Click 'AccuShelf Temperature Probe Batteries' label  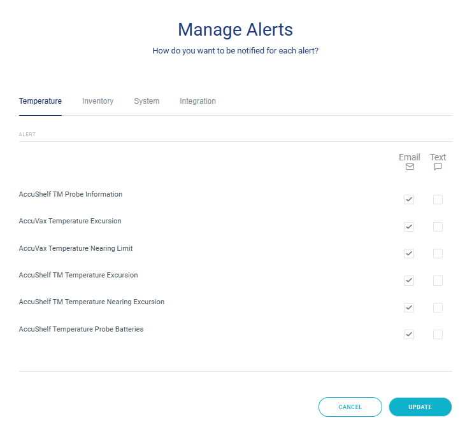81,329
